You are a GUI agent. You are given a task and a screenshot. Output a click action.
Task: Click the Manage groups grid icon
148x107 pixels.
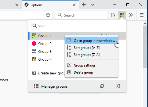36,86
